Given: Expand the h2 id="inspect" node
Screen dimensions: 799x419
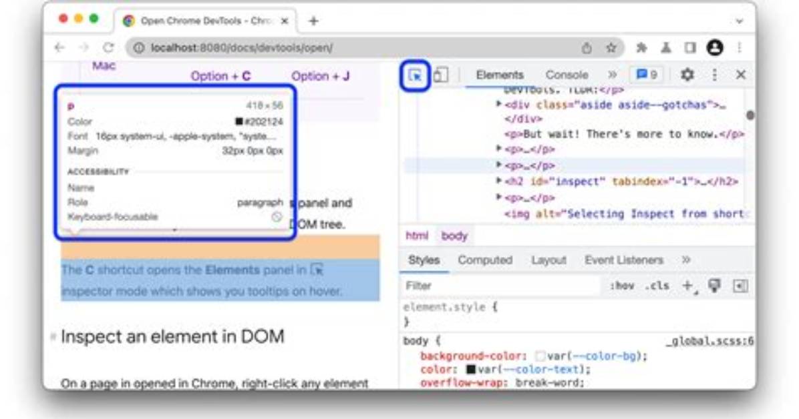Looking at the screenshot, I should click(499, 181).
